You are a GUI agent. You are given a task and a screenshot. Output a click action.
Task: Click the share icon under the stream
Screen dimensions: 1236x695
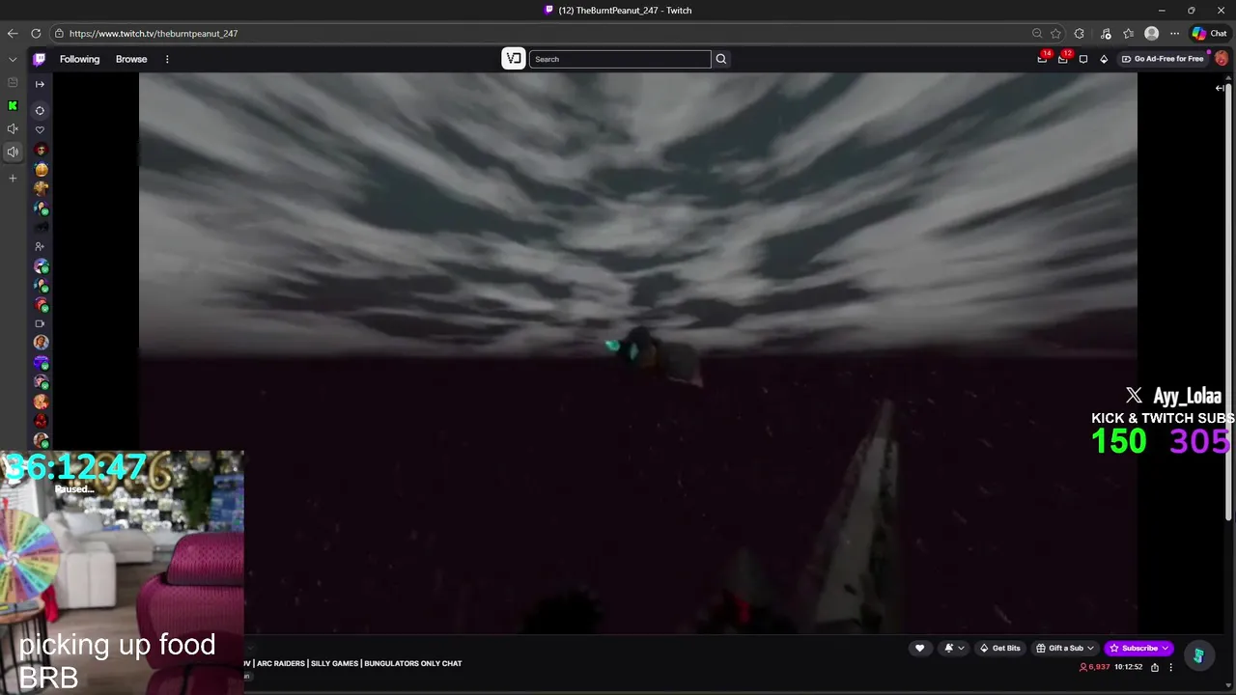pos(1155,667)
